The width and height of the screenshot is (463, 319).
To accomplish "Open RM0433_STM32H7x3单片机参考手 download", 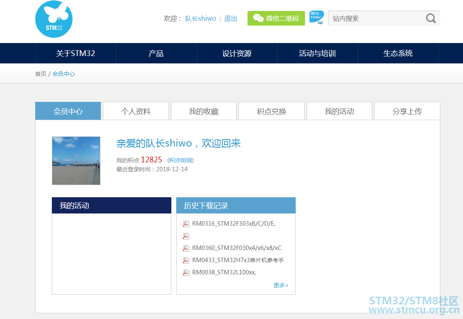I will pyautogui.click(x=238, y=260).
